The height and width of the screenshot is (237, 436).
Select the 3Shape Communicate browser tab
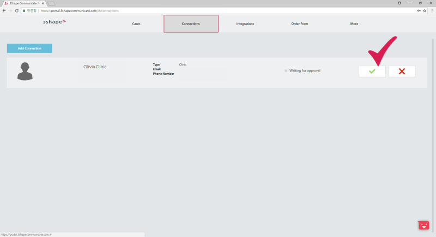coord(23,3)
